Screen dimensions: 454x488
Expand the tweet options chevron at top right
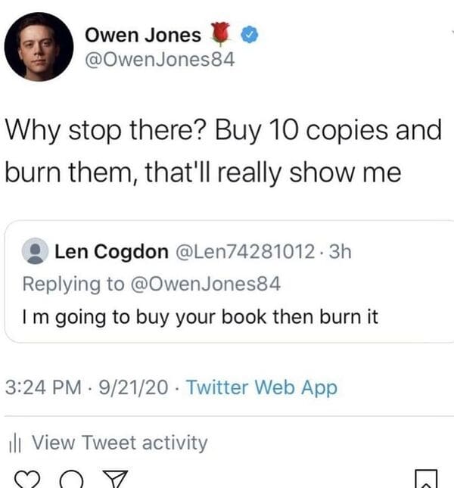click(x=452, y=32)
